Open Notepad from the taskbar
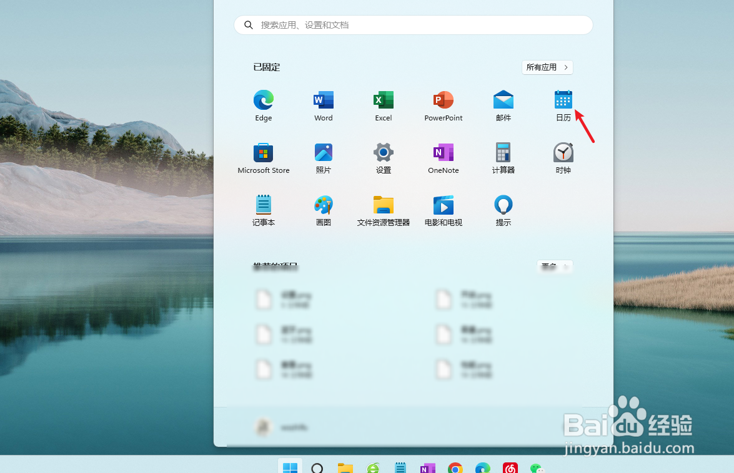This screenshot has height=473, width=734. 400,467
